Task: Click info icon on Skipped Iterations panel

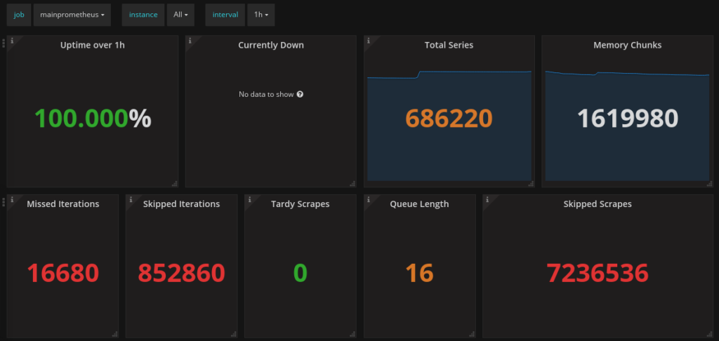Action: [x=131, y=200]
